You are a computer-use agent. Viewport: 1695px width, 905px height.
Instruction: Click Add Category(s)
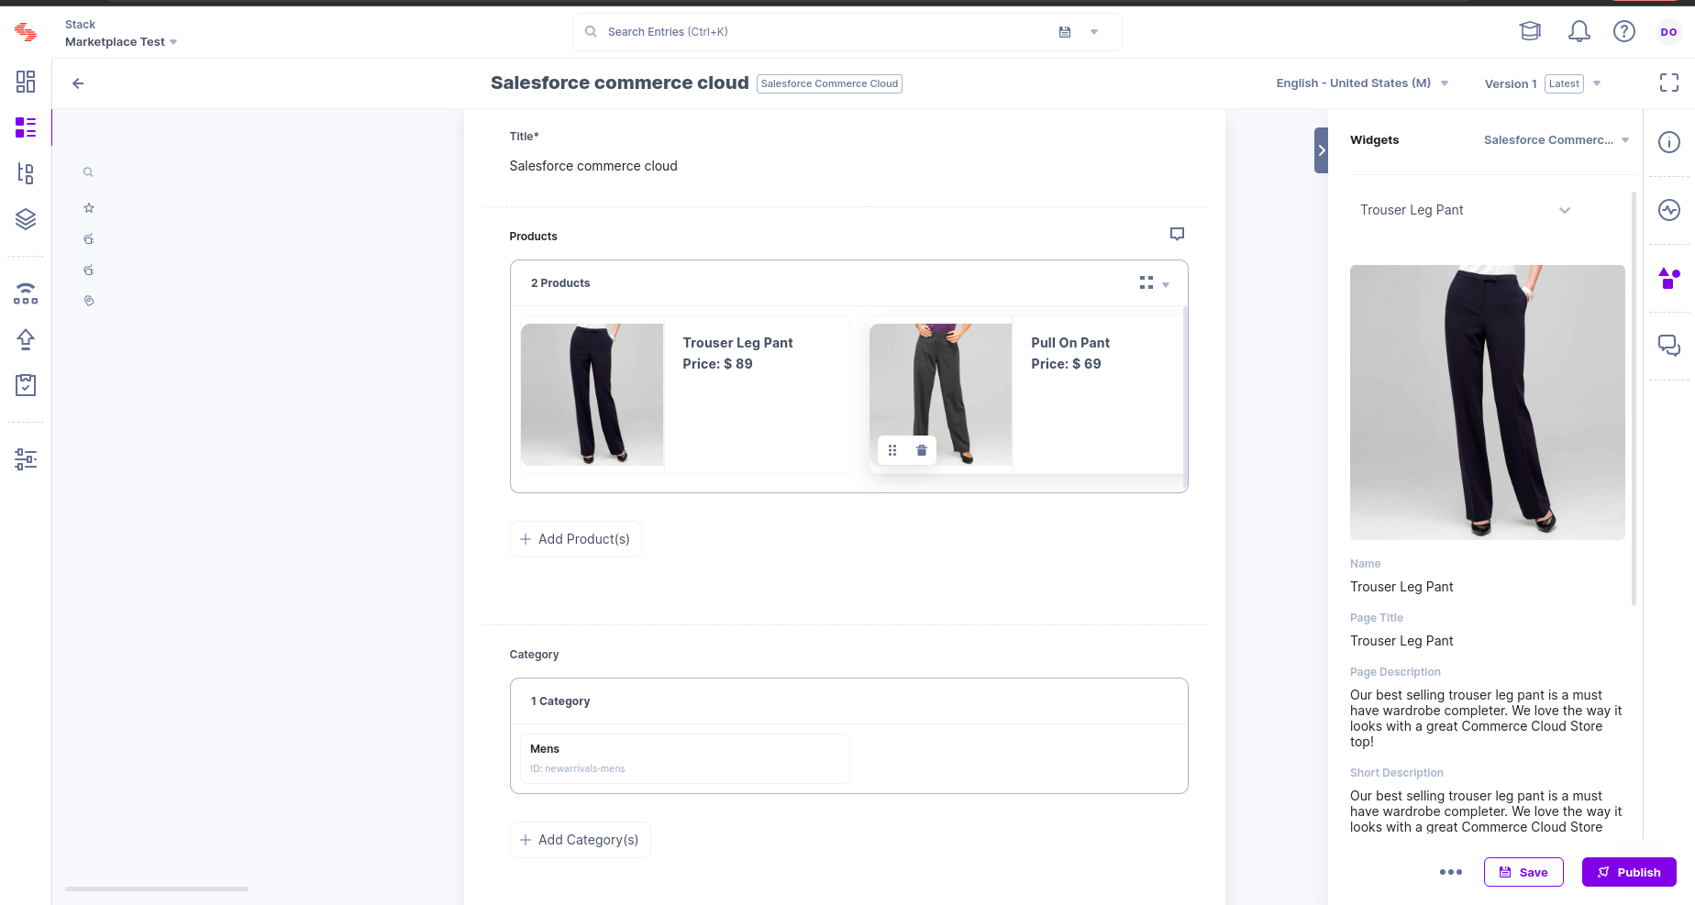pyautogui.click(x=580, y=840)
